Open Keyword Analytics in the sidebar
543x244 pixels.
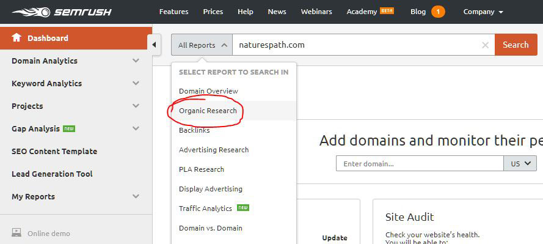tap(47, 83)
